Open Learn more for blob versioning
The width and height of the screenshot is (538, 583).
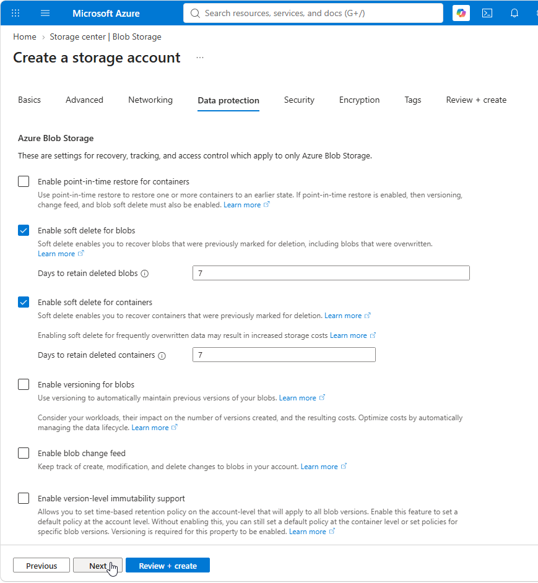pos(298,398)
